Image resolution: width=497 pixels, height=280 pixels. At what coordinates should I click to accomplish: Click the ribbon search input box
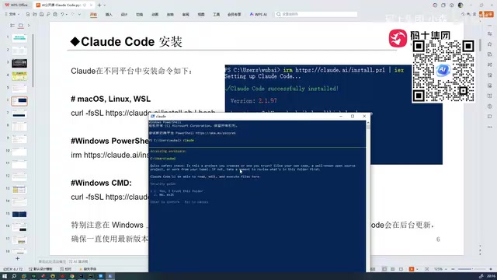[316, 14]
